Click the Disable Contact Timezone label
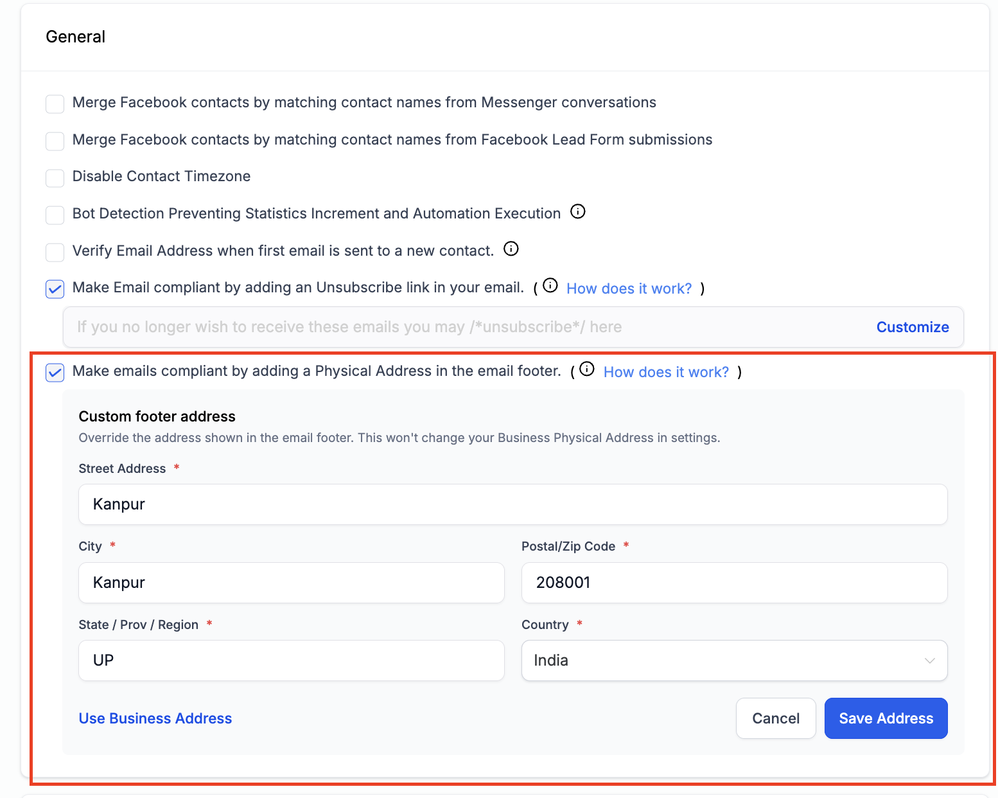The image size is (1007, 798). 161,176
